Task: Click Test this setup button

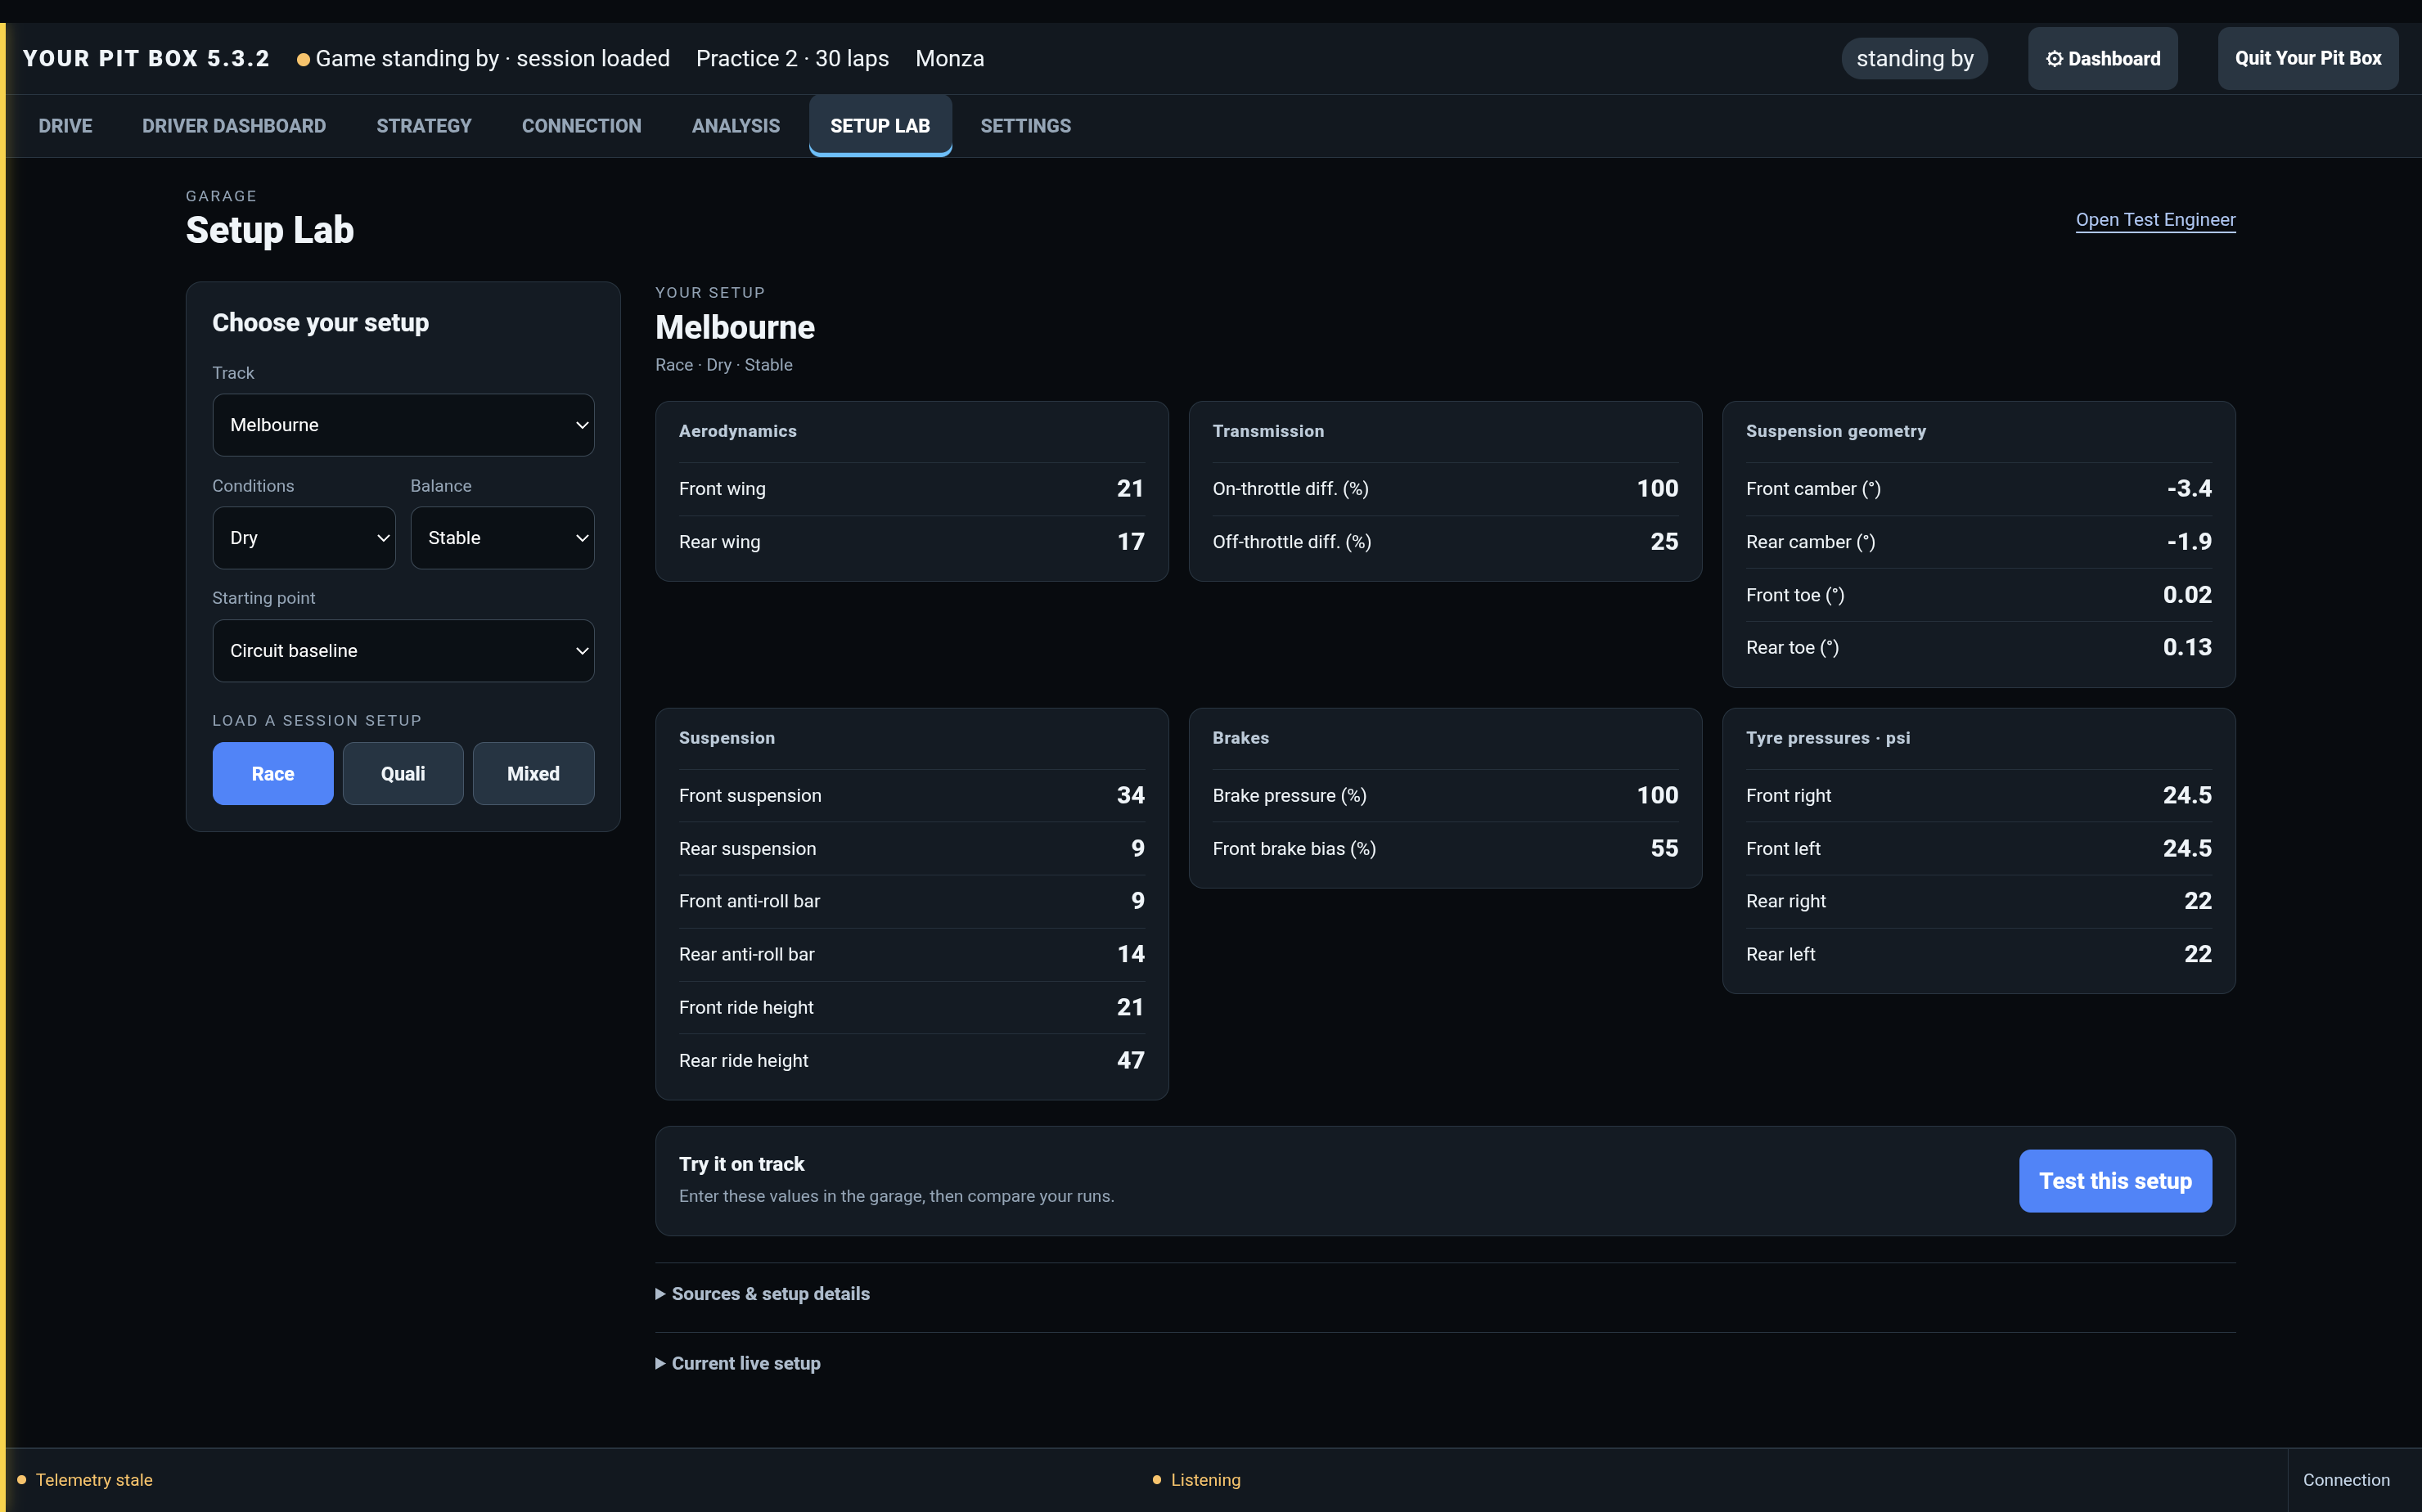Action: click(2115, 1181)
